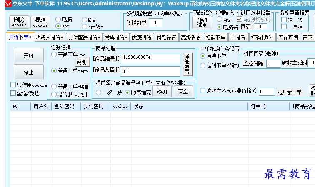Image resolution: width=315 pixels, height=187 pixels.
Task: Select the app radio option beside 提取cookie
Action: click(x=58, y=26)
